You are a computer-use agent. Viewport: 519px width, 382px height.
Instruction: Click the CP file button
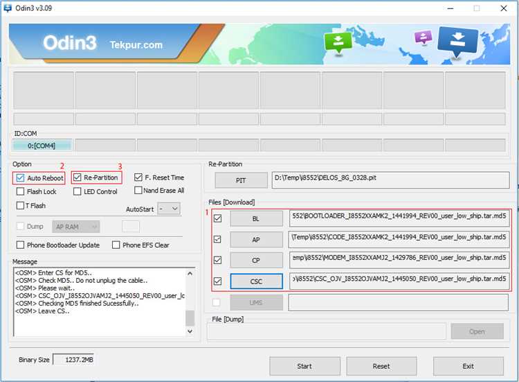point(257,260)
